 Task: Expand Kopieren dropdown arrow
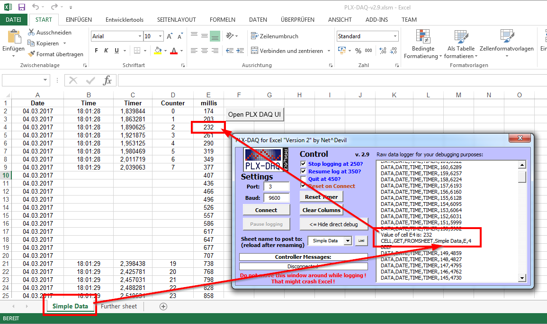coord(64,43)
